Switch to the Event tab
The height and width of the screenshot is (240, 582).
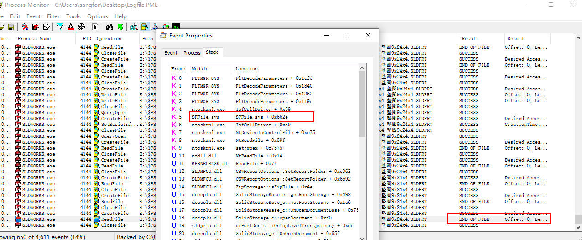click(x=171, y=53)
